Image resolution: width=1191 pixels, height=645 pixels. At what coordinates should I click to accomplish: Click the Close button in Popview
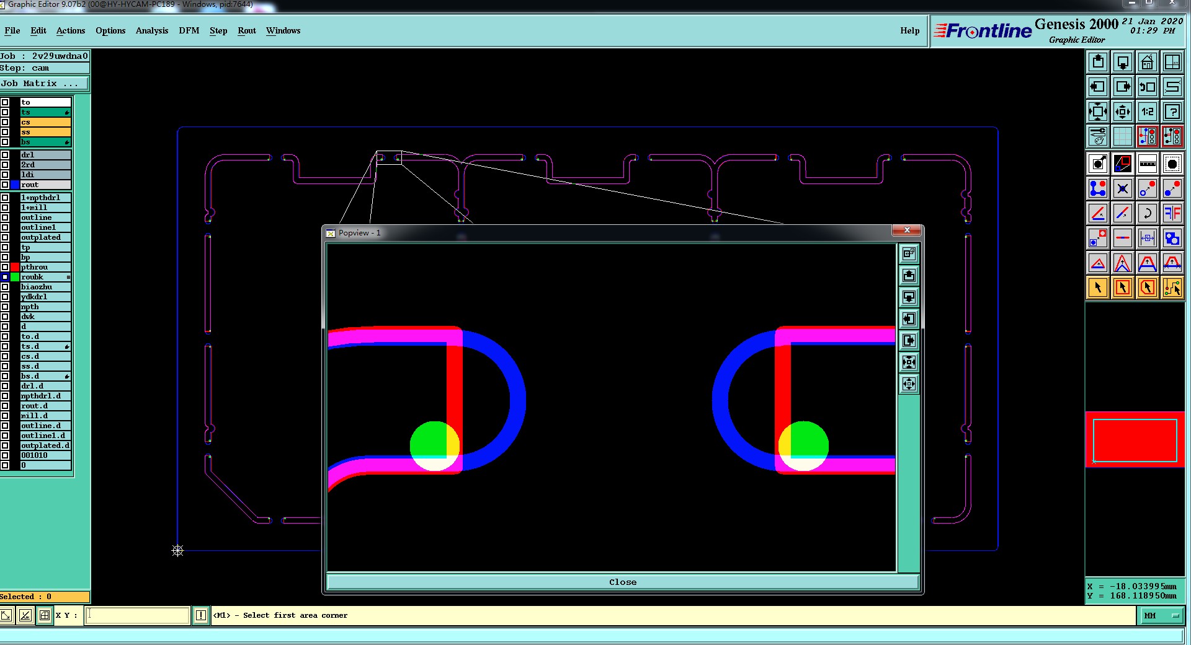pyautogui.click(x=623, y=582)
